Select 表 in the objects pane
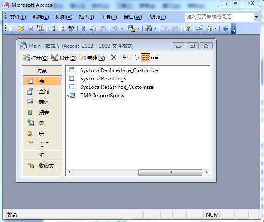 (42, 81)
